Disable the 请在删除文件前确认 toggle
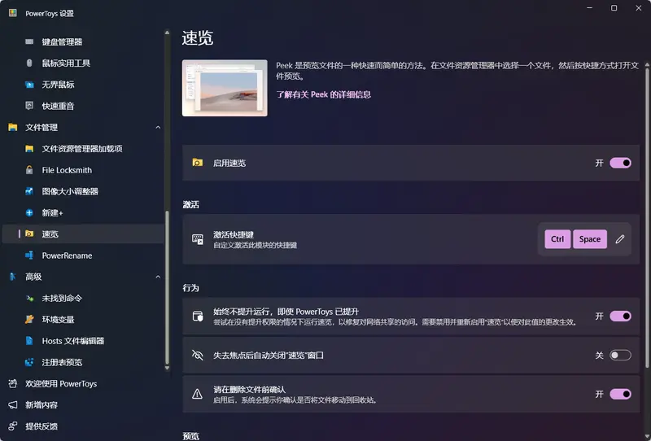 tap(620, 394)
